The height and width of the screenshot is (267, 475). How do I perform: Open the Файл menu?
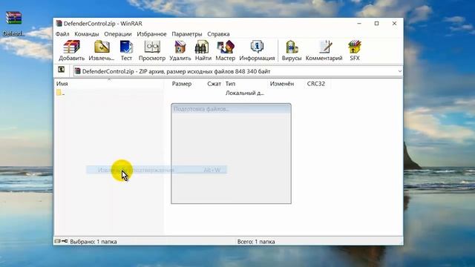coord(62,34)
